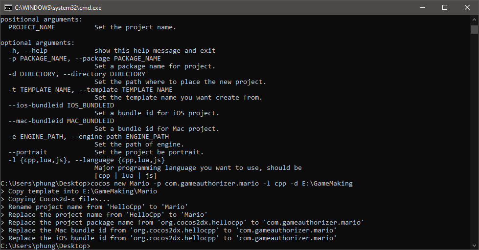Minimize the cmd.exe window
Viewport: 479px width, 250px height.
point(422,8)
